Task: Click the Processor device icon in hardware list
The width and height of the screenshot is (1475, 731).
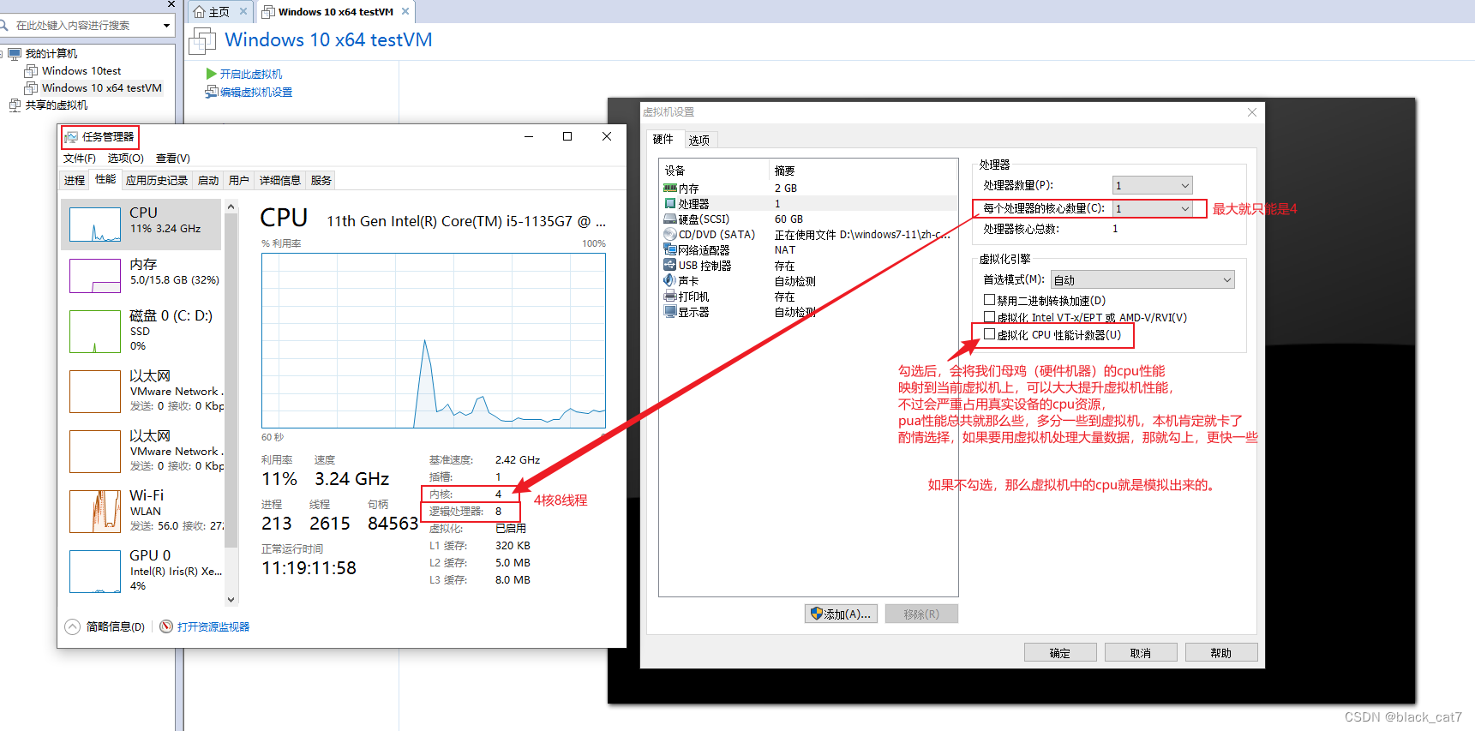Action: 670,204
